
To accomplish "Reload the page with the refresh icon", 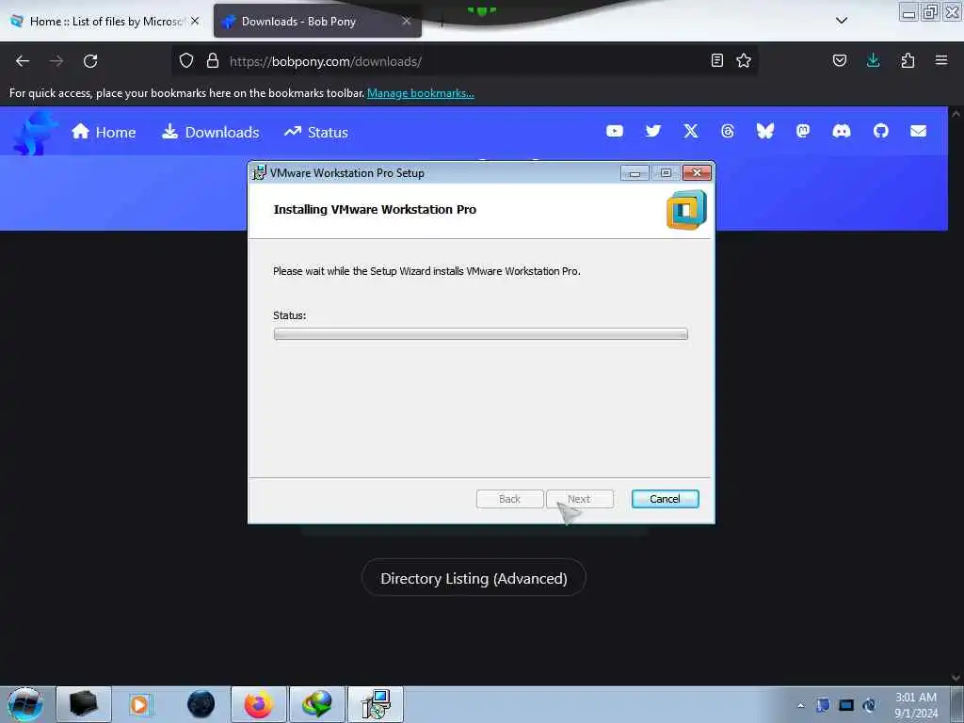I will [x=90, y=61].
